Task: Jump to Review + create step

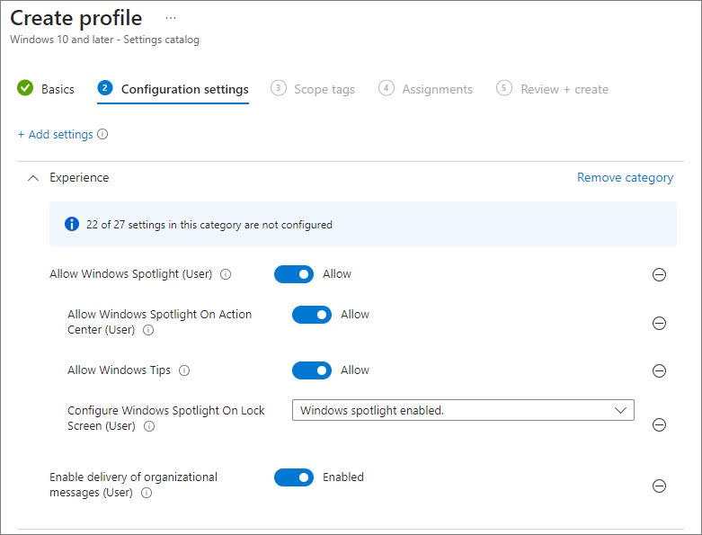Action: pyautogui.click(x=553, y=89)
